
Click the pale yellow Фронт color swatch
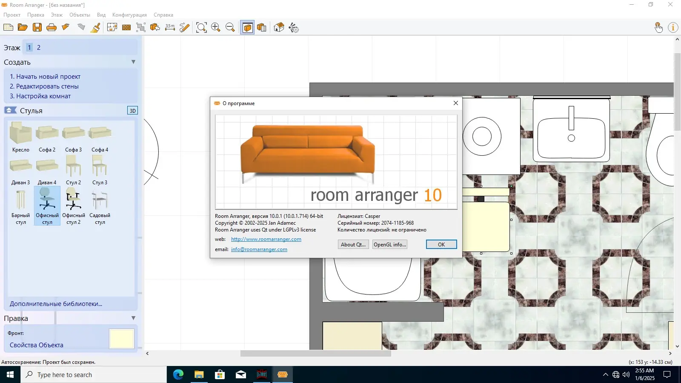coord(122,339)
